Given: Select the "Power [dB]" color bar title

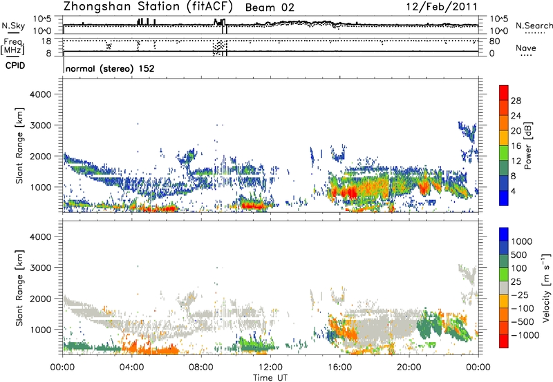Looking at the screenshot, I should [527, 145].
